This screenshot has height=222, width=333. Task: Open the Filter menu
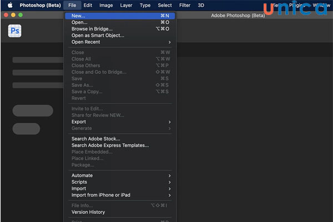(x=185, y=5)
